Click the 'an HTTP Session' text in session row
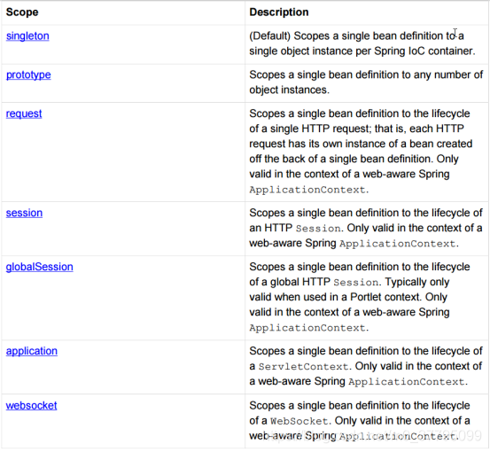The image size is (490, 452). click(x=295, y=228)
